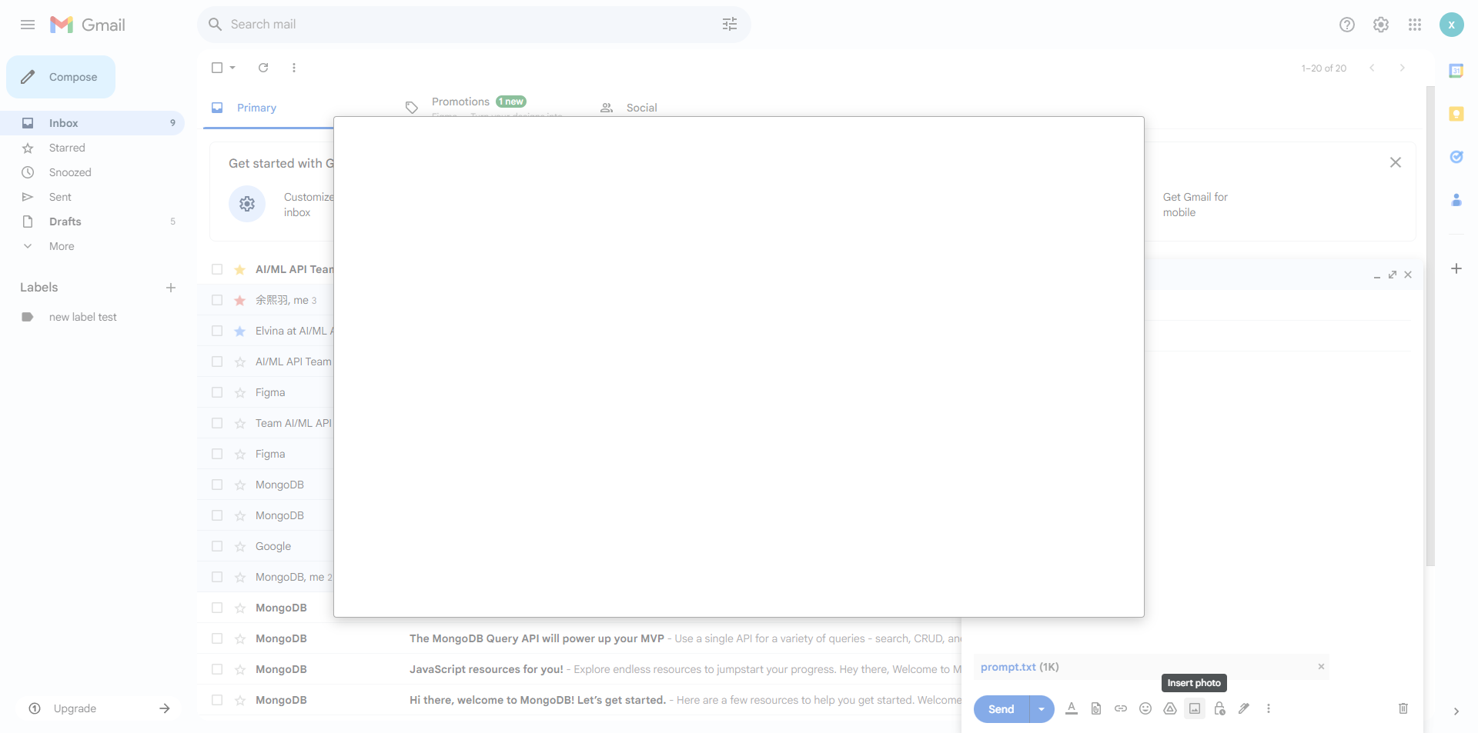This screenshot has width=1478, height=733.
Task: Open the inbox toolbar more menu
Action: click(x=294, y=68)
